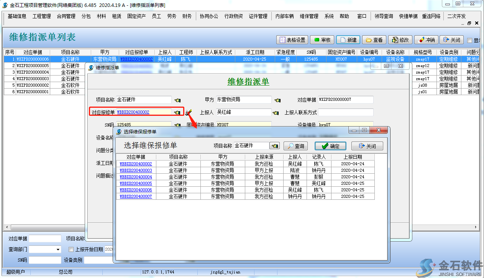This screenshot has width=484, height=278.
Task: Open the 领导查询 menu
Action: pyautogui.click(x=384, y=16)
